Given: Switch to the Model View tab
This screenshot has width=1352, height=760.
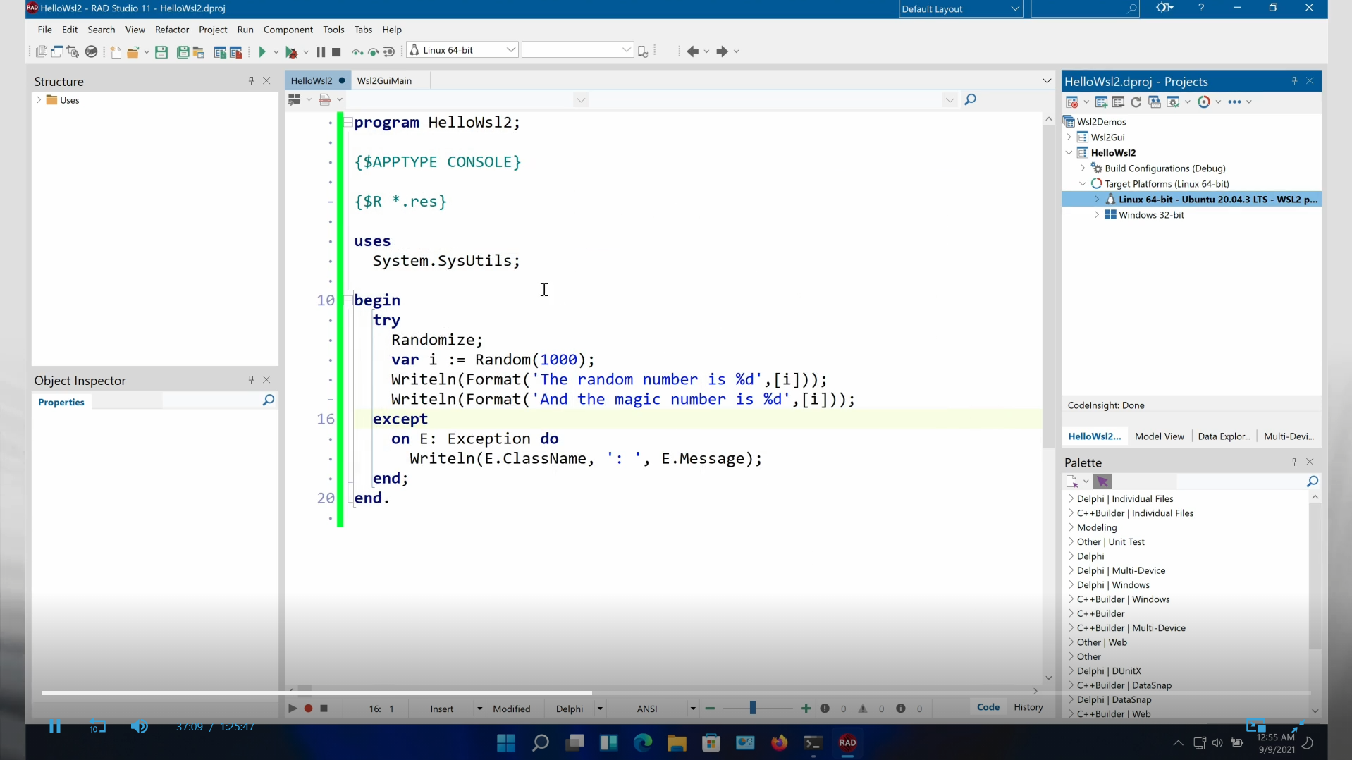Looking at the screenshot, I should [x=1159, y=436].
